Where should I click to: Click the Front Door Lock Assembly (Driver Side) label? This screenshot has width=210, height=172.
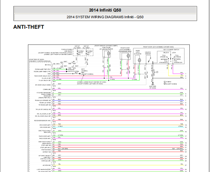(158, 47)
